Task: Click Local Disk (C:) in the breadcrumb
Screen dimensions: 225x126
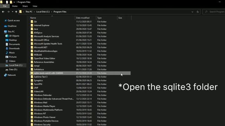Action: pyautogui.click(x=43, y=12)
